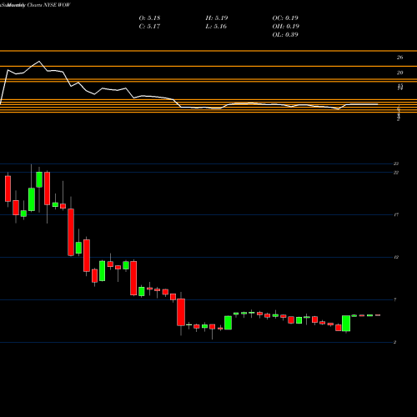417x417 pixels.
Task: Click the "20" upper axis label
Action: point(399,73)
